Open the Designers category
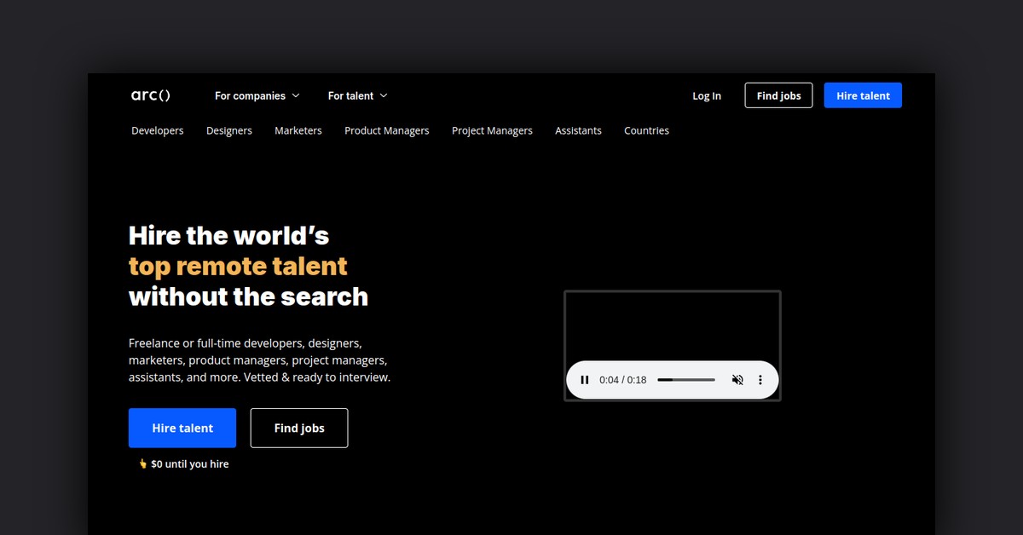The width and height of the screenshot is (1023, 535). tap(228, 130)
